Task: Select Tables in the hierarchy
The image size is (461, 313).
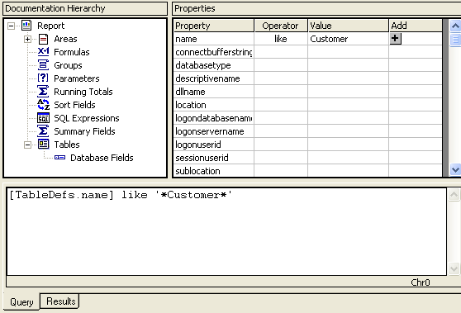Action: (x=66, y=145)
